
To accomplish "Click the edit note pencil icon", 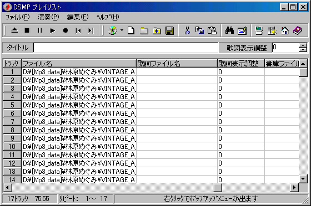I will tap(242, 30).
